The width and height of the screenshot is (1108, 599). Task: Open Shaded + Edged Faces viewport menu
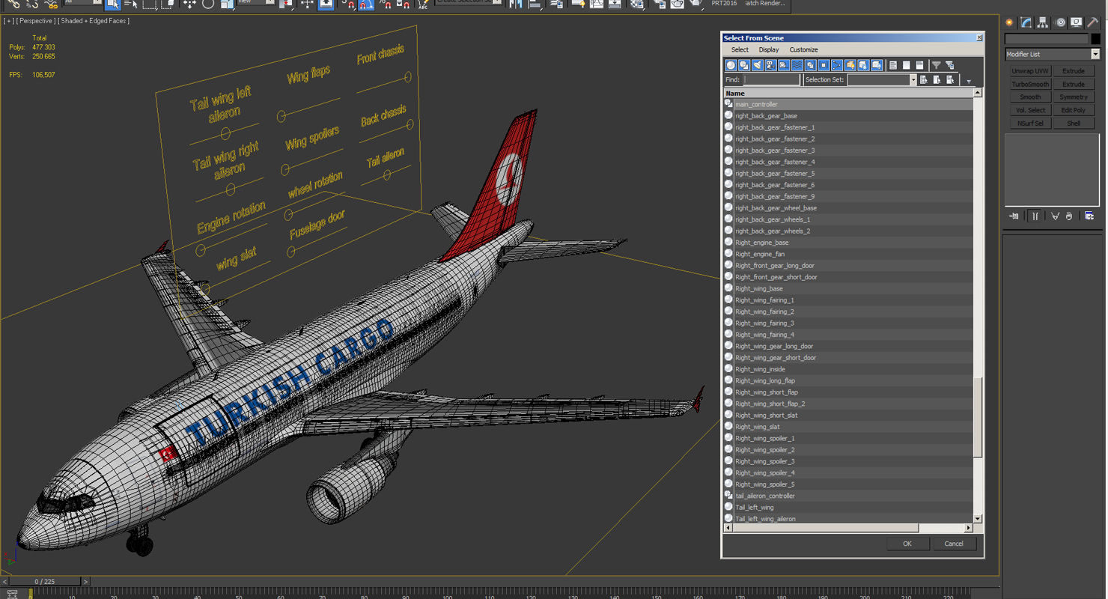coord(94,21)
